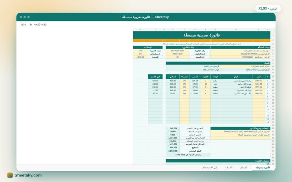Click the due date cell 22-11-2026
Image resolution: width=292 pixels, height=182 pixels.
click(x=188, y=155)
